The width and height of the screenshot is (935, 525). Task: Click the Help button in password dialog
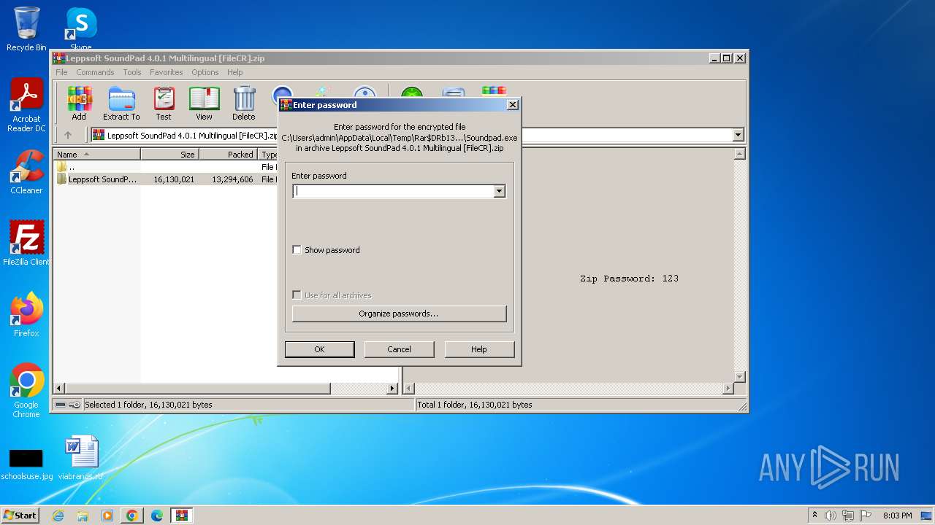[x=478, y=349]
